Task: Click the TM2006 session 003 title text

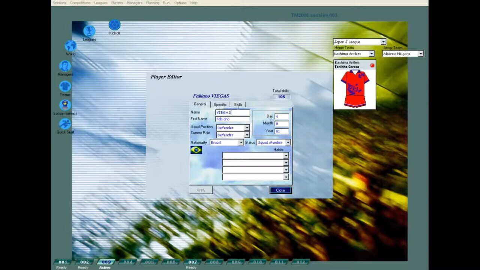Action: pyautogui.click(x=314, y=15)
